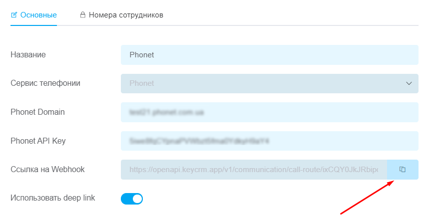Screen dimensions: 426x220
Task: Click the Сервис телефонии label
Action: click(x=45, y=83)
